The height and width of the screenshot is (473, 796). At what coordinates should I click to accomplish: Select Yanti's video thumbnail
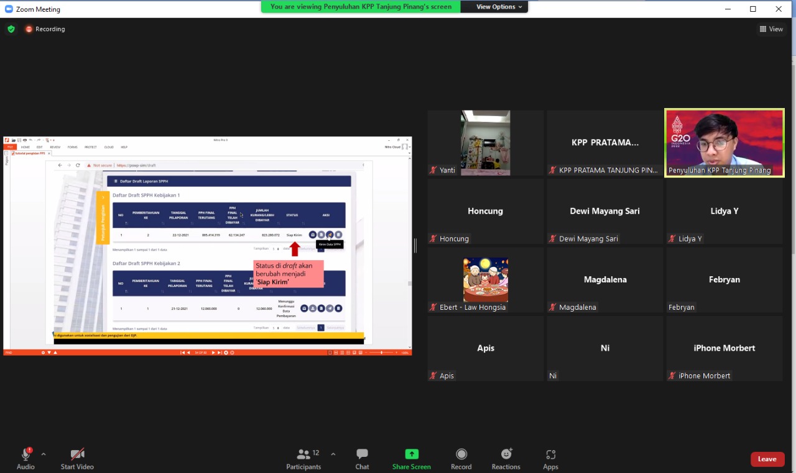click(x=485, y=143)
